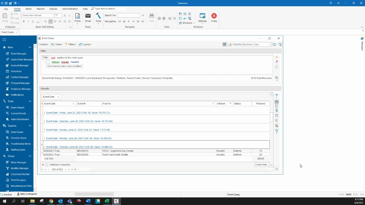Expand the Saturday, June 26, 2021 group
The image size is (365, 205).
(x=44, y=121)
